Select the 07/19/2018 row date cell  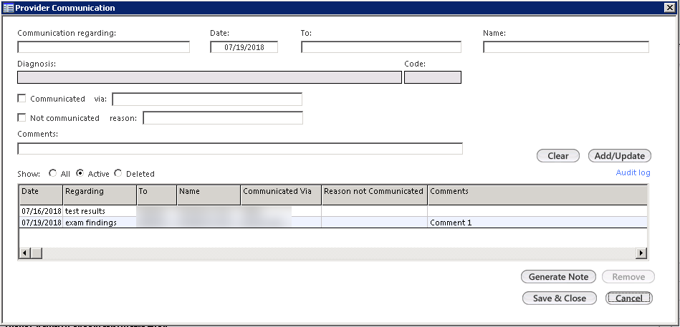click(x=41, y=223)
